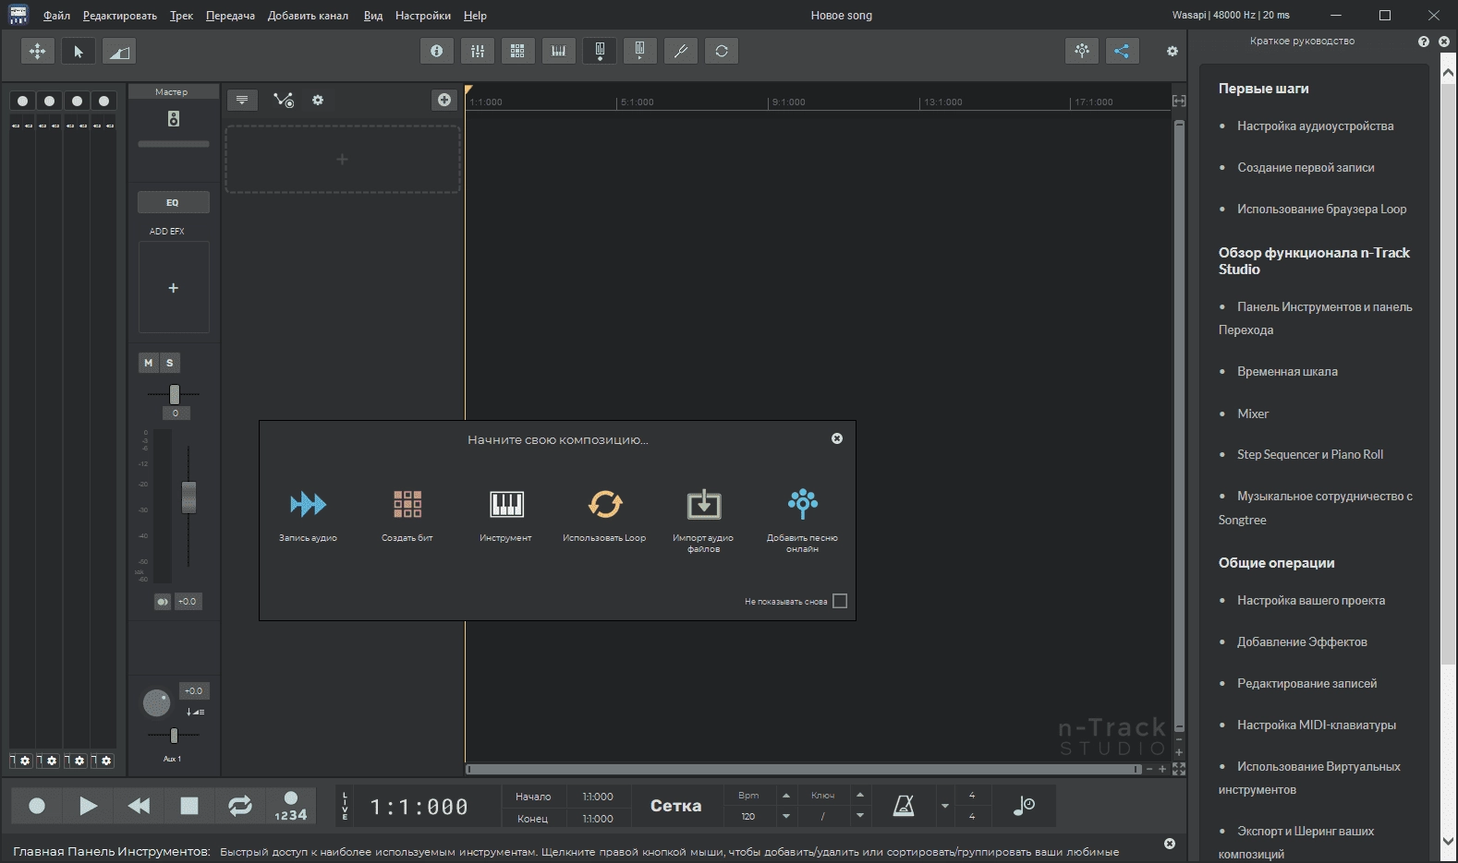1458x863 pixels.
Task: Select the pan/move navigation tool
Action: pos(38,51)
